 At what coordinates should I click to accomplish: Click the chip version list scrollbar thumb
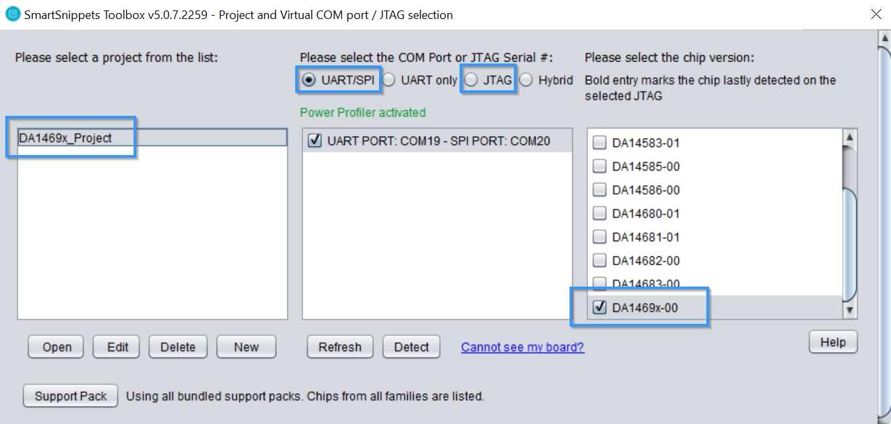(x=850, y=244)
